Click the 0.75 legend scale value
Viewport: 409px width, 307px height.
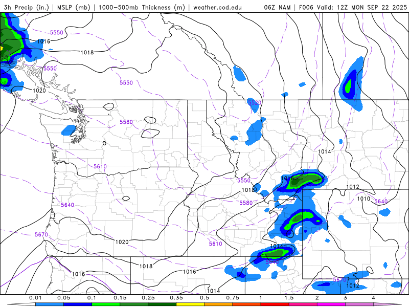coord(233,298)
